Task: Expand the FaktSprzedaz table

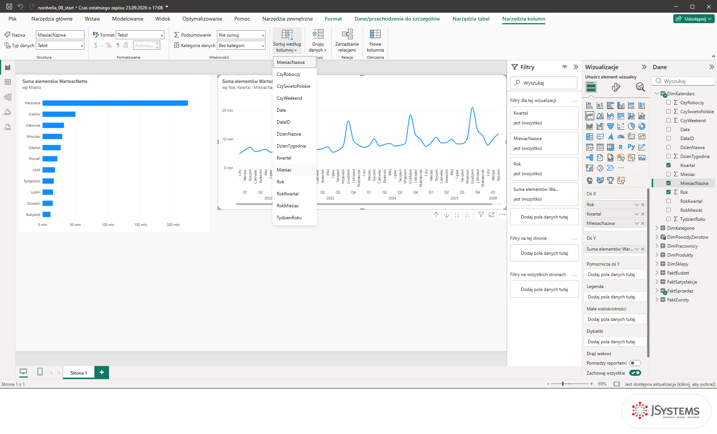Action: pos(657,291)
